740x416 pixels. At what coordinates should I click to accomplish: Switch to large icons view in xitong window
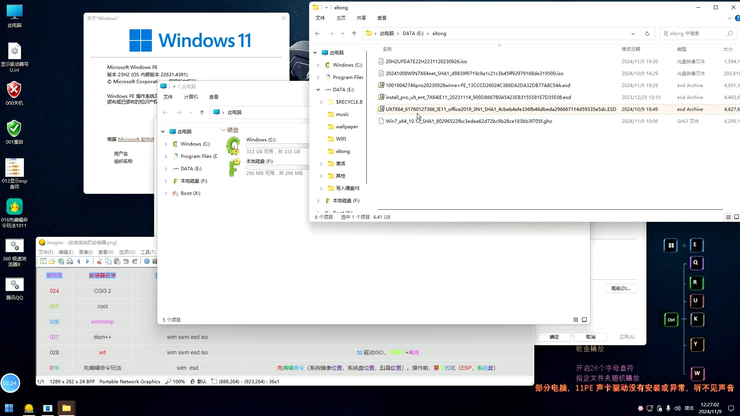[x=736, y=217]
